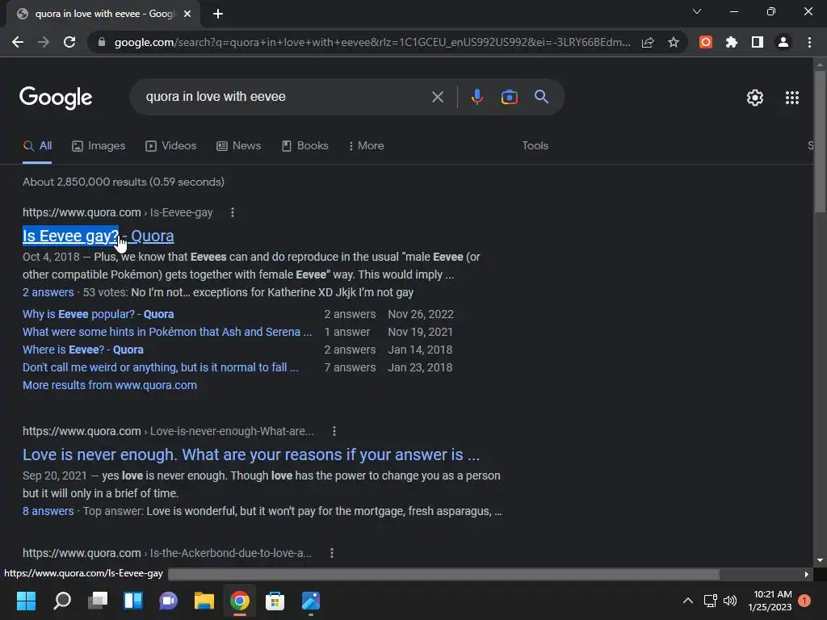Switch to the News results tab
827x620 pixels.
238,146
